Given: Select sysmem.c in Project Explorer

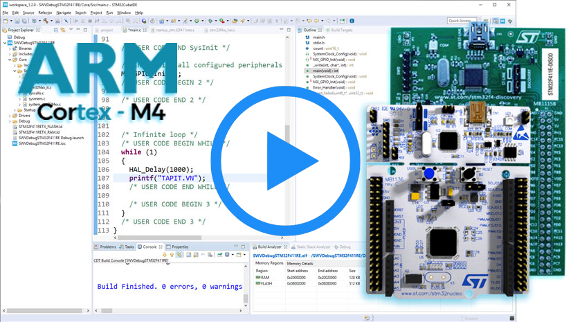Looking at the screenshot, I should click(37, 99).
